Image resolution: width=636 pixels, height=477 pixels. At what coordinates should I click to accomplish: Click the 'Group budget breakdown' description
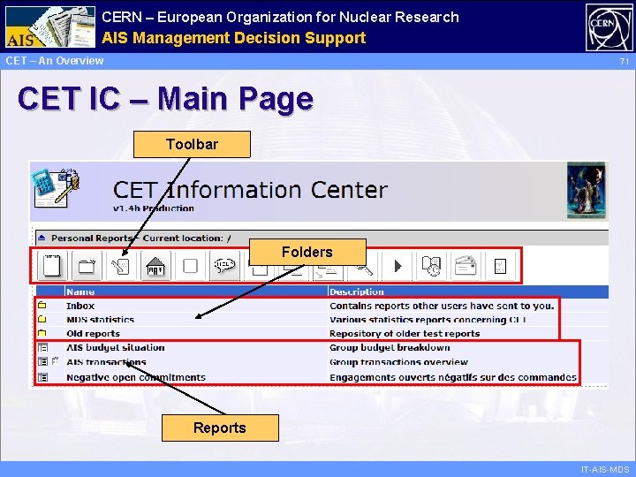pos(390,348)
